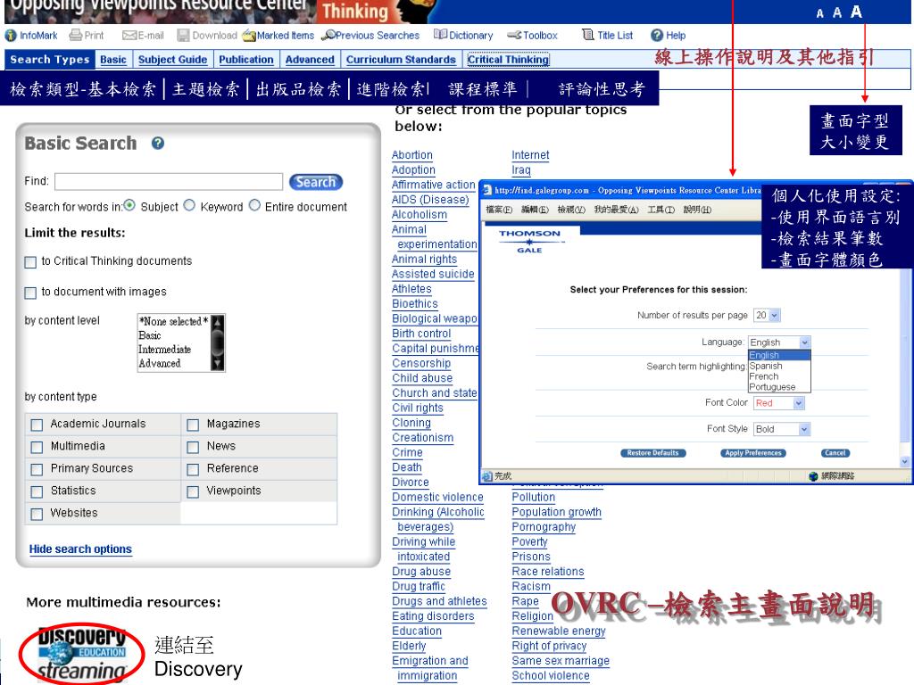Viewport: 914px width, 685px height.
Task: Open Previous Searches magnifier icon
Action: (x=328, y=35)
